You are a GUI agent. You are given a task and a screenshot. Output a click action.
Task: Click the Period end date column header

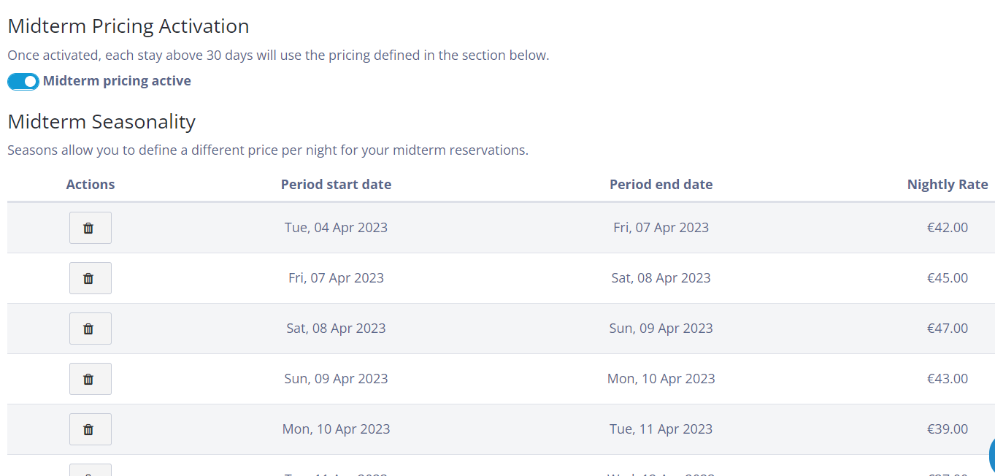pos(661,185)
